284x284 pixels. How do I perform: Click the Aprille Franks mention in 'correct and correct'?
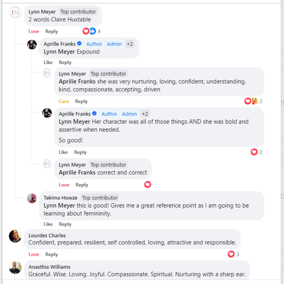click(x=77, y=173)
